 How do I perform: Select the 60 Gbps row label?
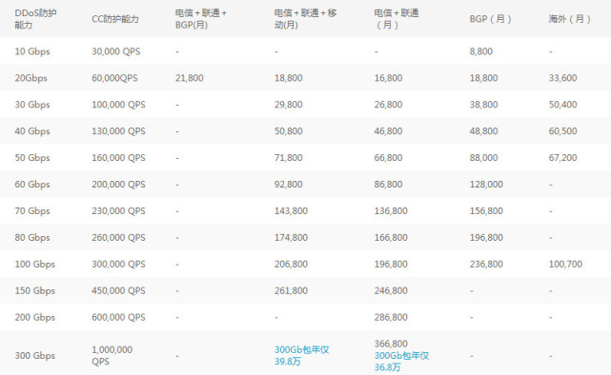click(x=32, y=185)
